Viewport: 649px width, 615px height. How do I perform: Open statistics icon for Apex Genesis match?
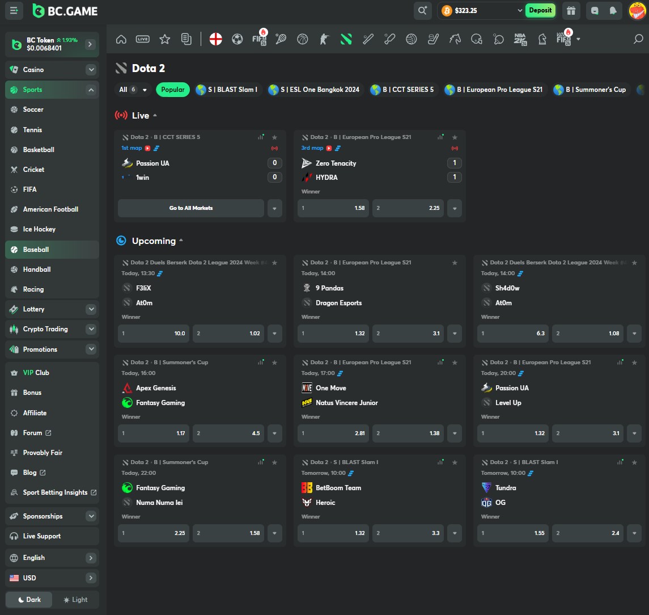point(261,362)
